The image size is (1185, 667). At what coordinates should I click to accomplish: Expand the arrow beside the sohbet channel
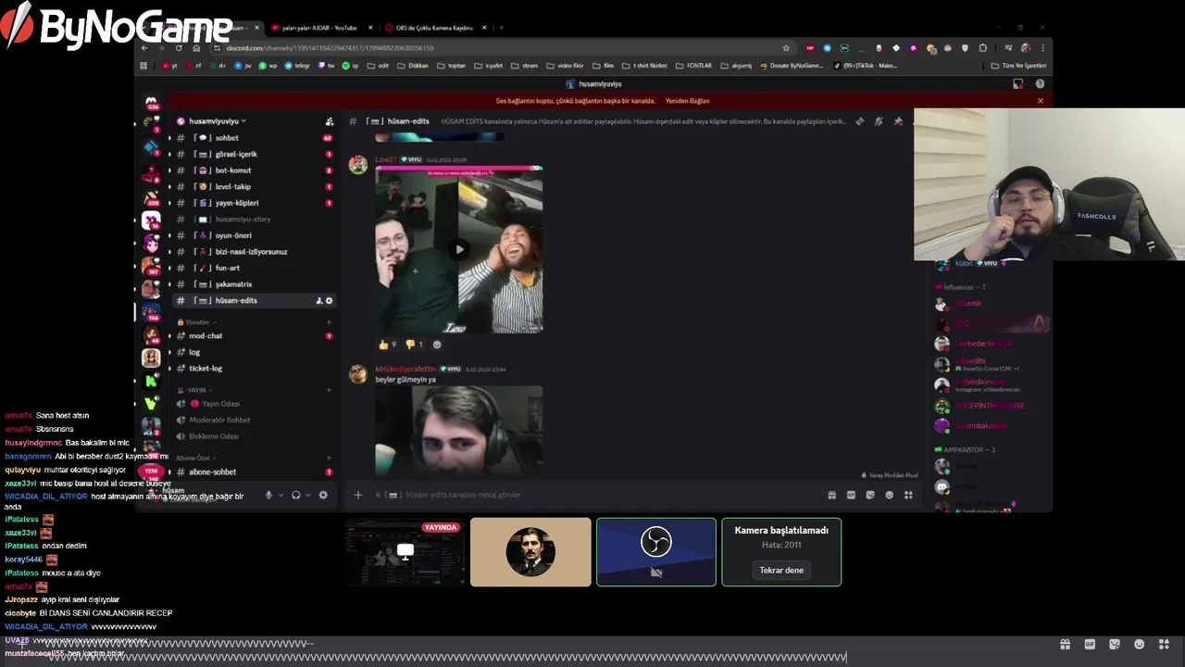pyautogui.click(x=168, y=138)
